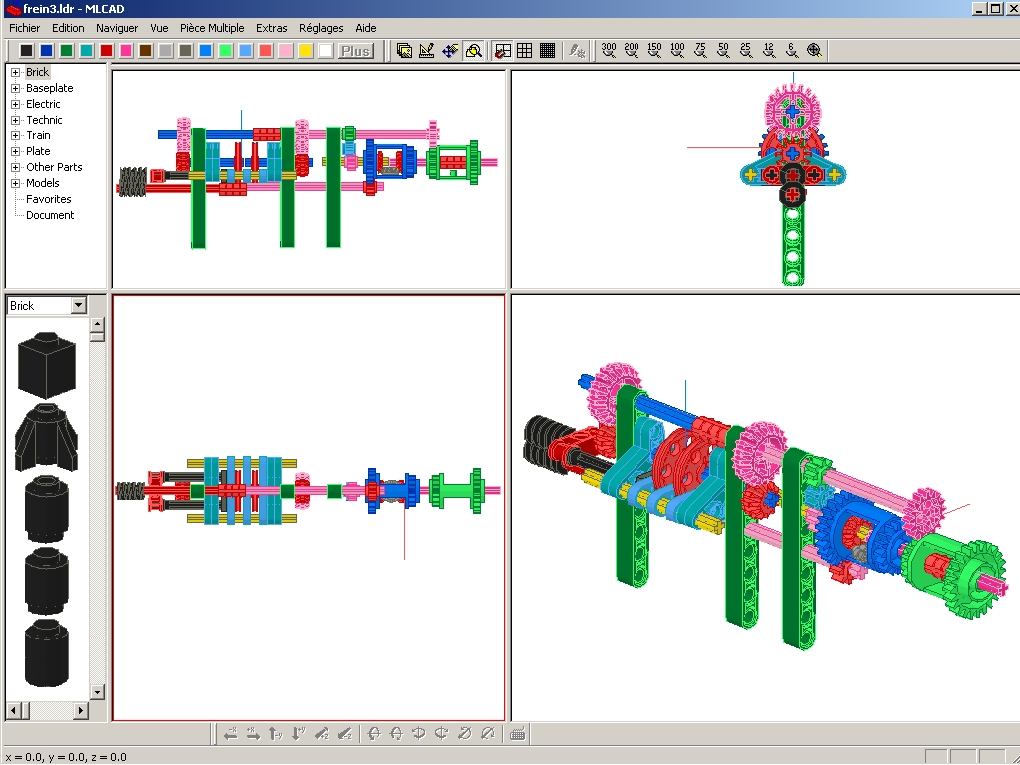The height and width of the screenshot is (765, 1020).
Task: Pick the dark green color swatch
Action: pyautogui.click(x=67, y=51)
